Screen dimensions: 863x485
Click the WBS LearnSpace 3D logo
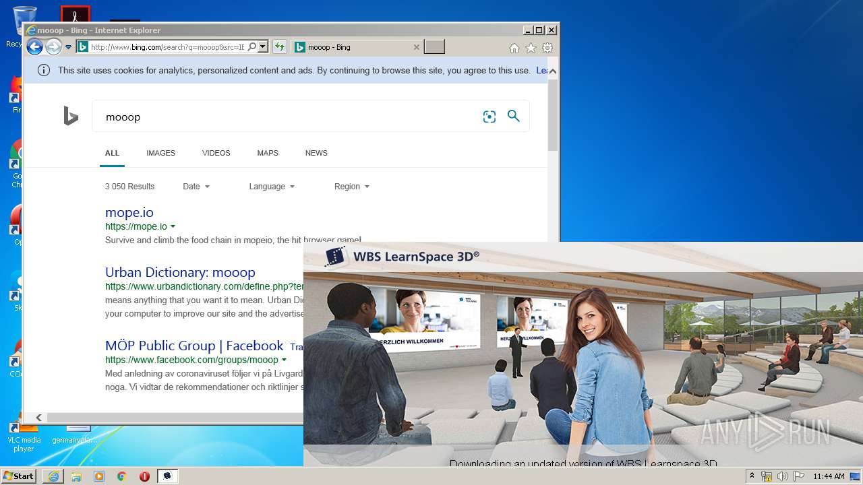point(403,257)
